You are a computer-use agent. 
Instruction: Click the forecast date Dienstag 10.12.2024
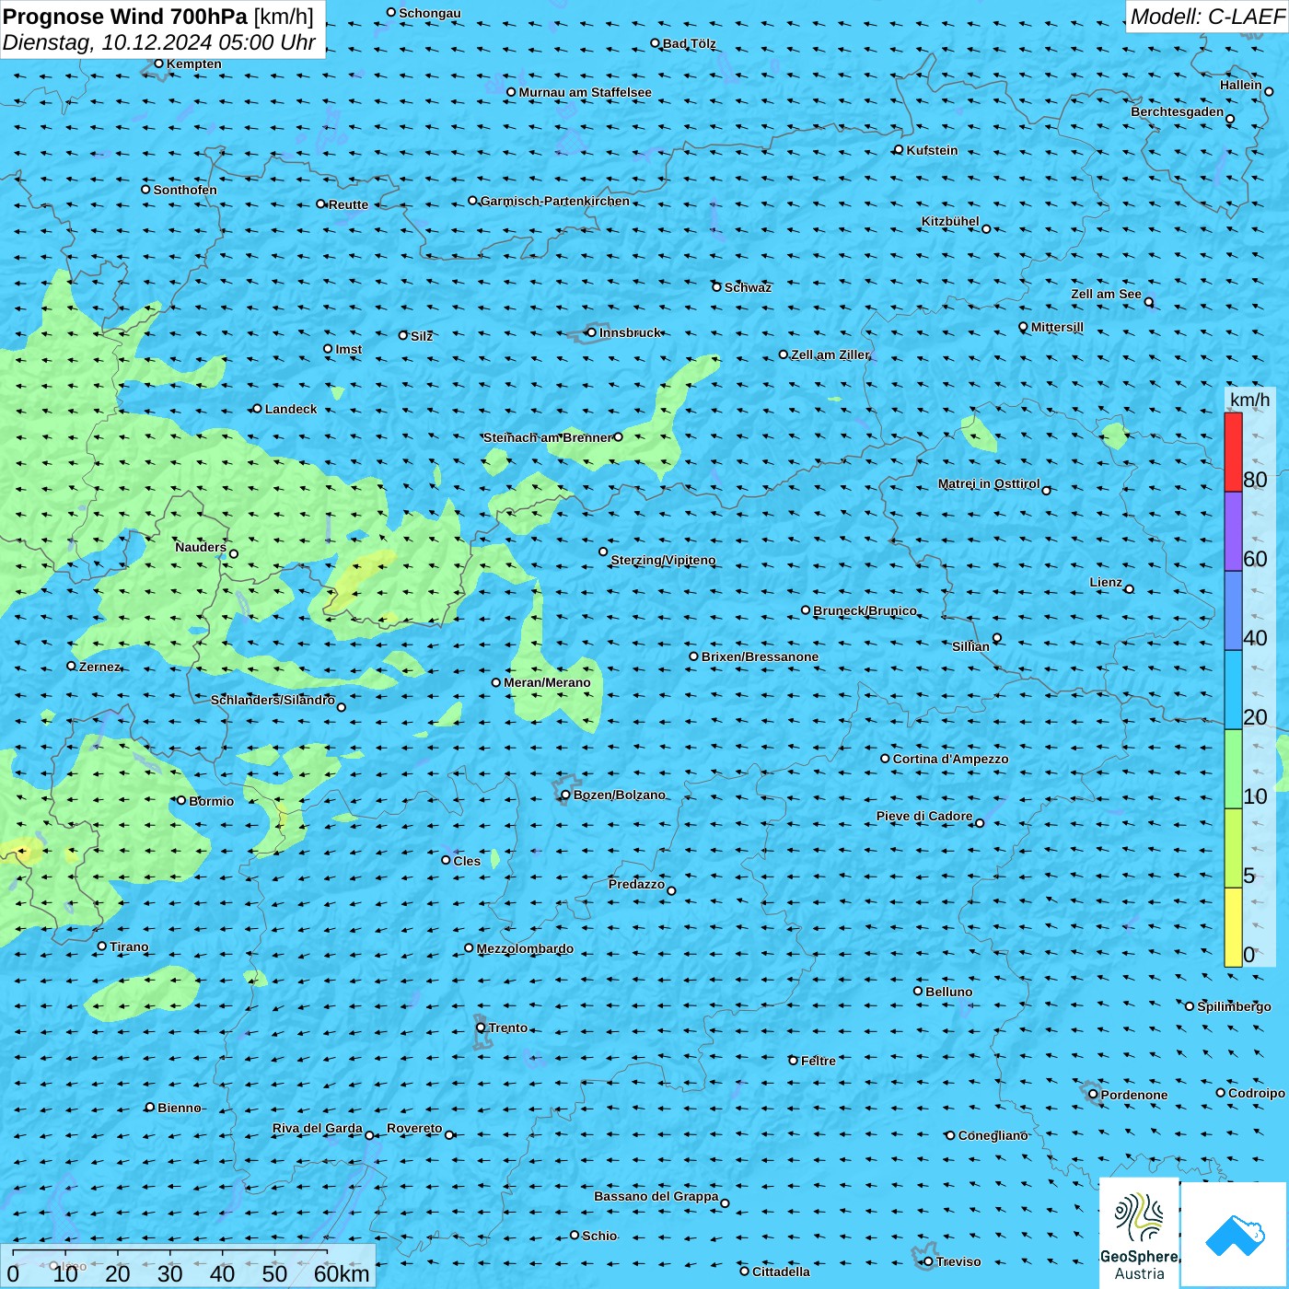(x=158, y=42)
